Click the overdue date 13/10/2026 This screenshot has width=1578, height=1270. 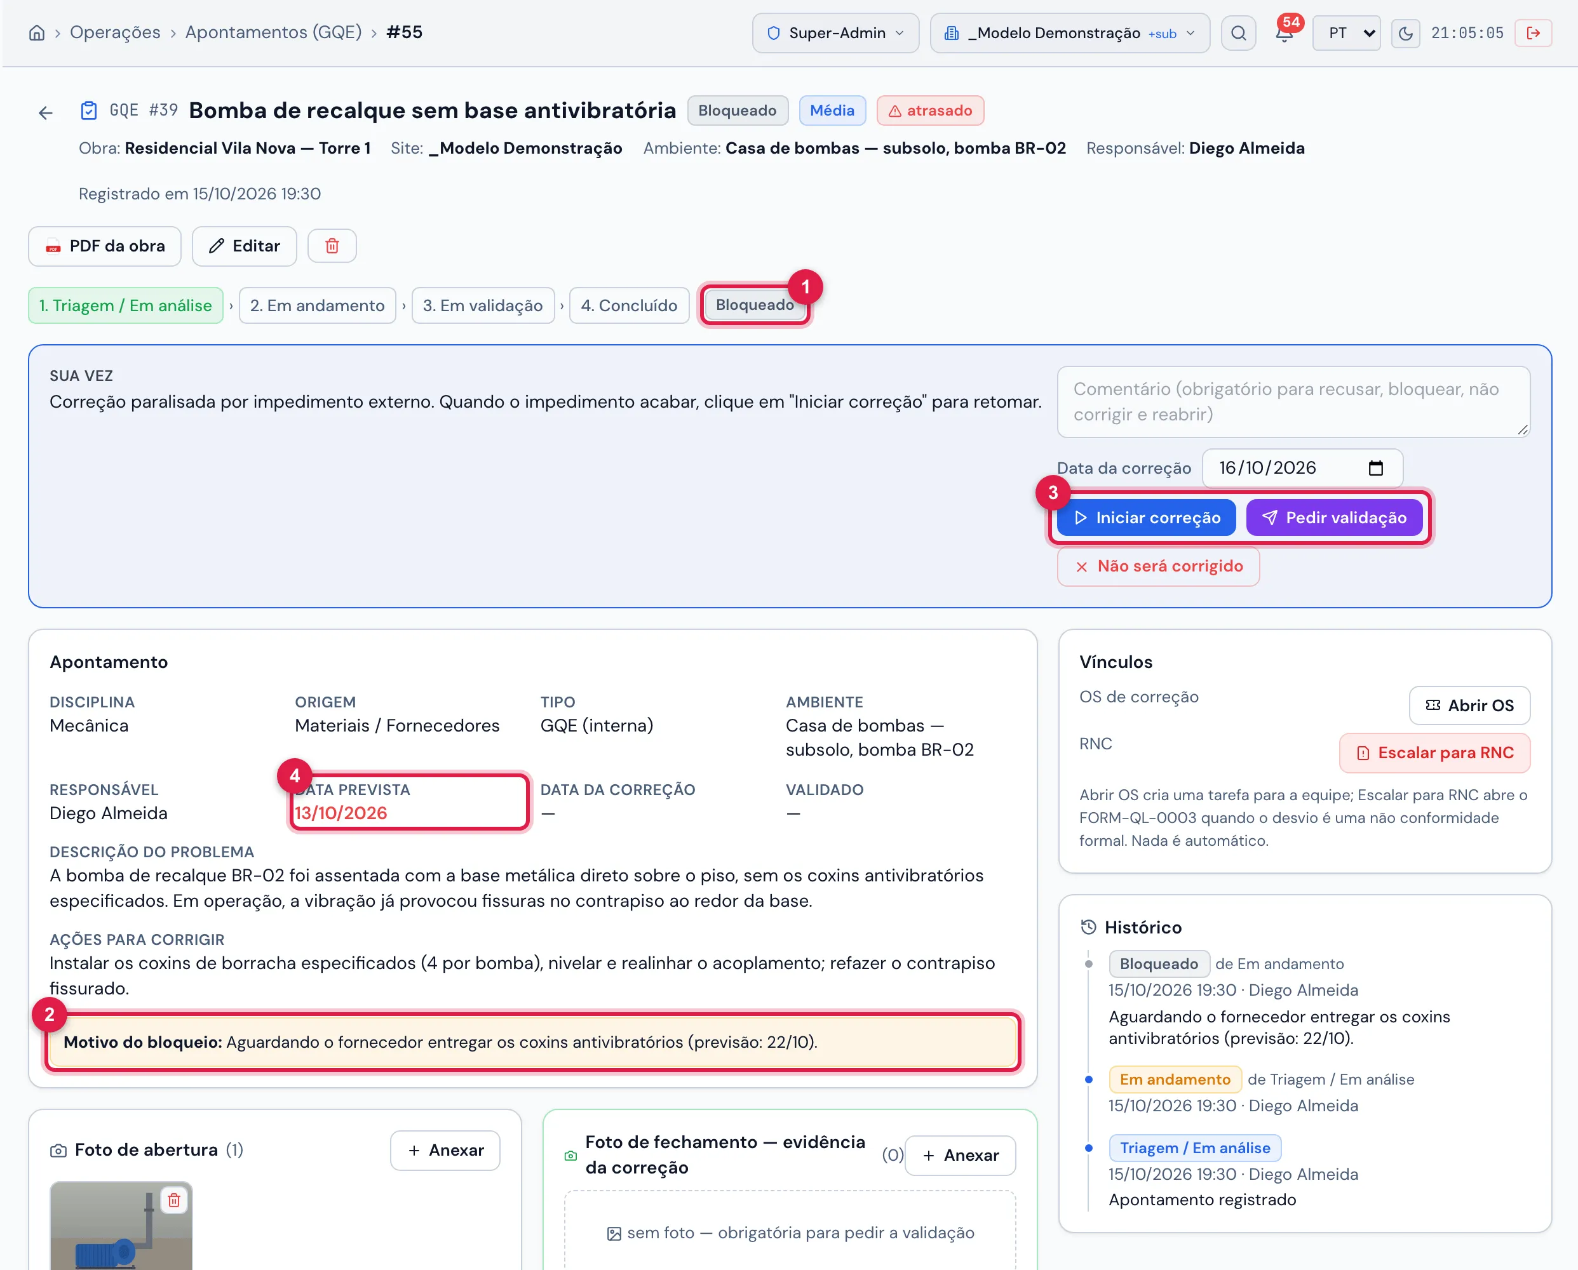click(341, 813)
